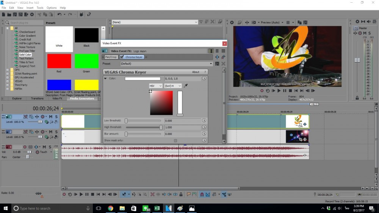Collapse the Color parameter section
This screenshot has height=213, width=379.
tap(105, 78)
